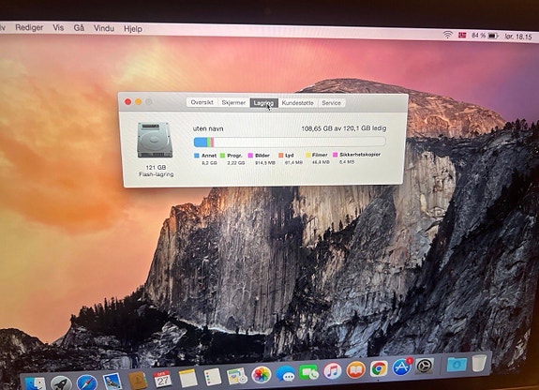Switch to the Oversikt tab
The width and height of the screenshot is (539, 390).
[202, 102]
